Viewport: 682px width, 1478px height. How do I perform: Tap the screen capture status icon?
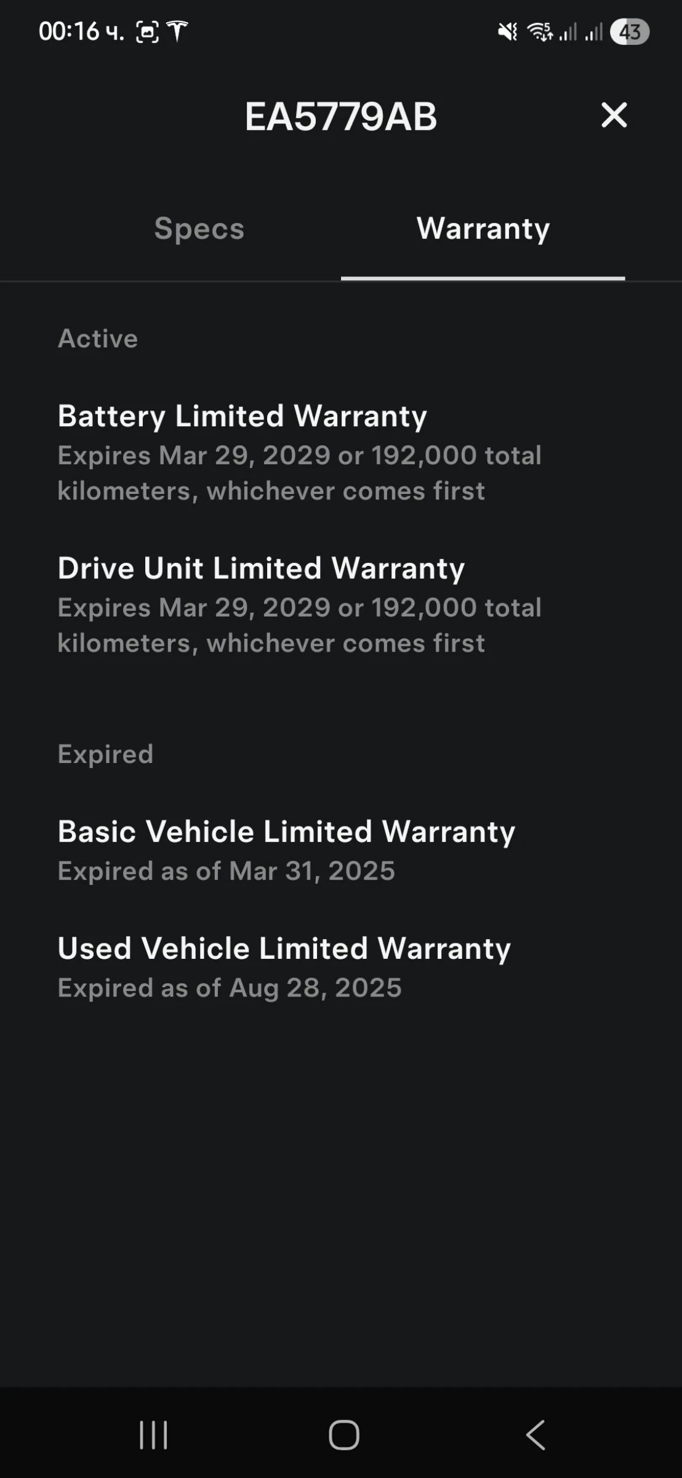coord(147,31)
